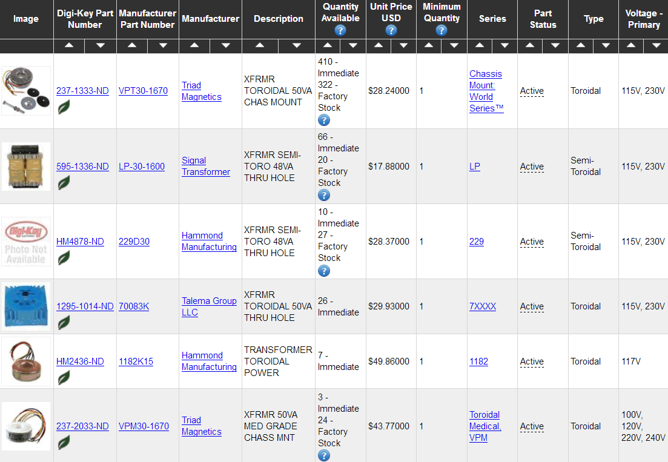Open stock help icon in VPT30-1670 row
This screenshot has height=462, width=668.
coord(324,120)
